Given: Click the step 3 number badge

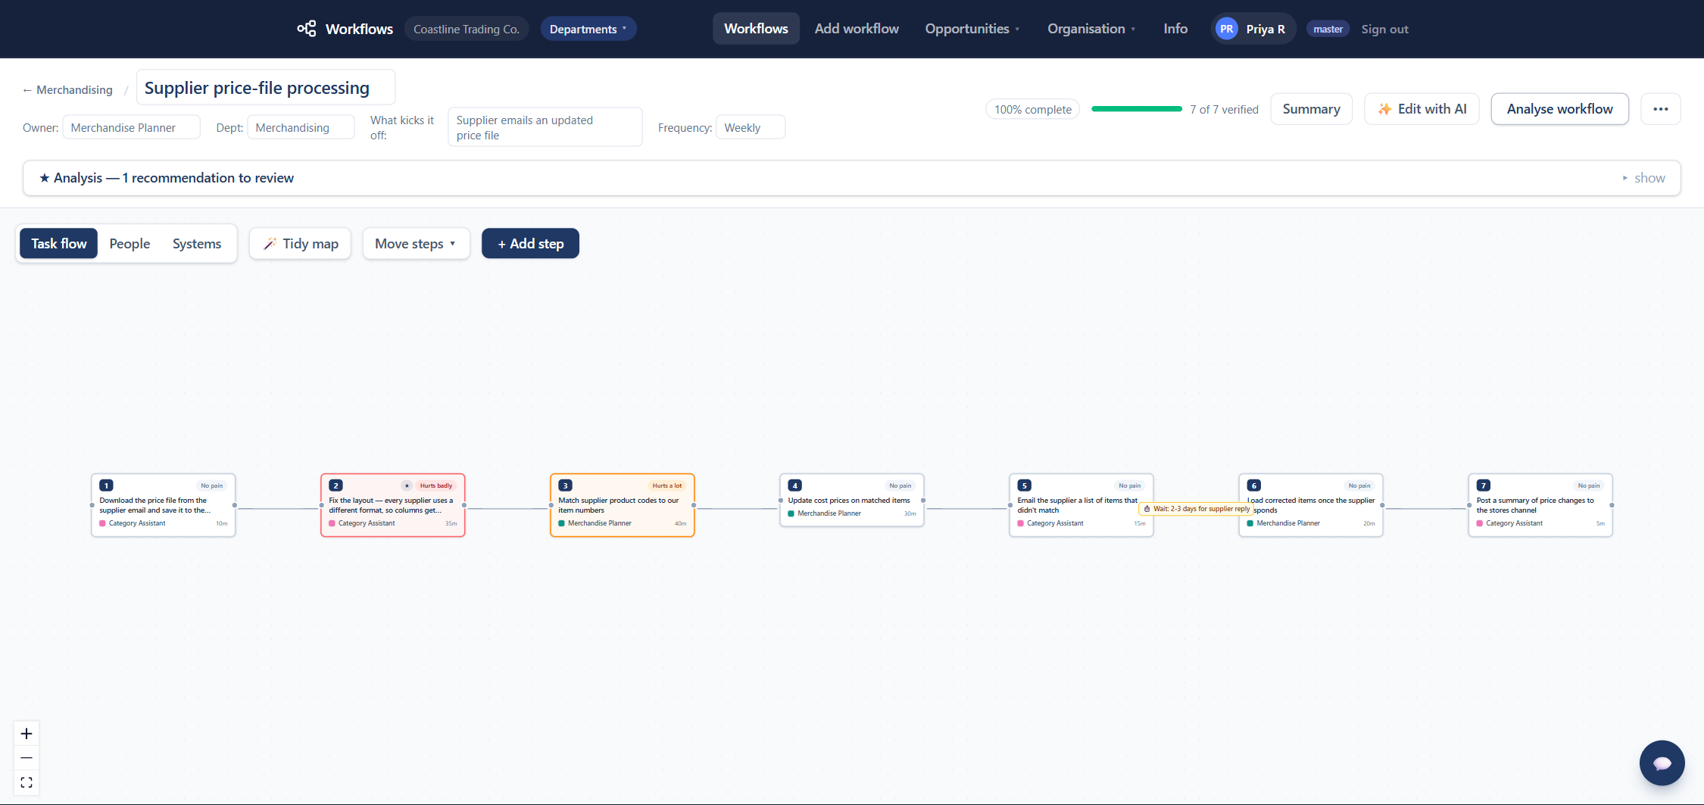Looking at the screenshot, I should pos(566,485).
